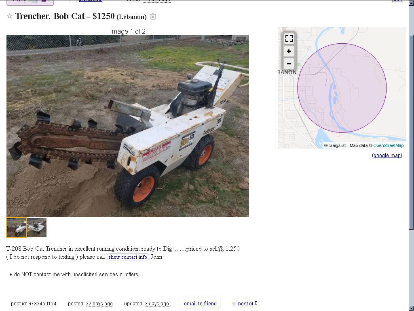Screen dimensions: 414x311
Task: Click the print link at top right
Action: 397,1
